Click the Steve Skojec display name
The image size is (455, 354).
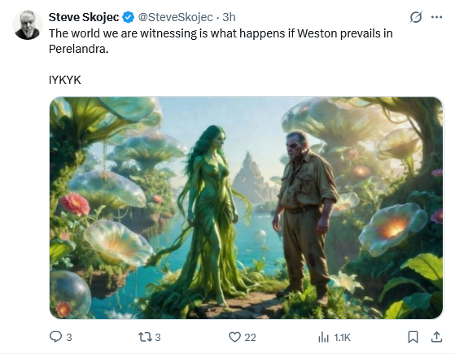coord(84,17)
